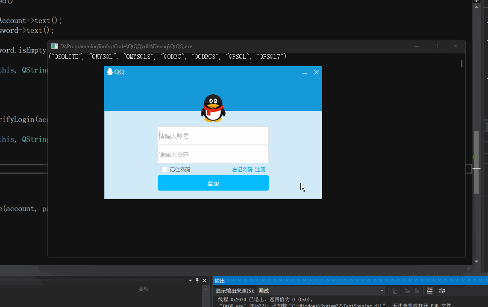Click the editor vertical scrollbar down arrow
The height and width of the screenshot is (307, 488).
[x=476, y=261]
